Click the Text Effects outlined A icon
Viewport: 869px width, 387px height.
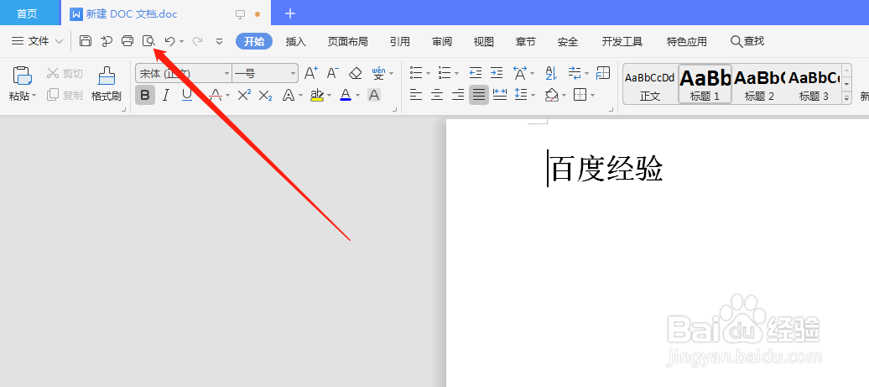tap(289, 96)
